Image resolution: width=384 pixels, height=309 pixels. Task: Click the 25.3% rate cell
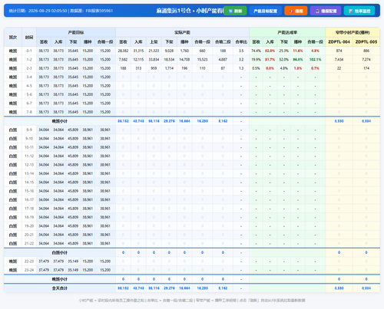pyautogui.click(x=284, y=51)
